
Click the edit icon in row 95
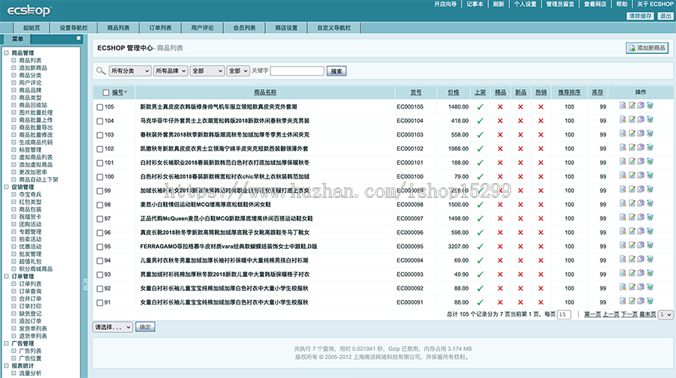632,245
